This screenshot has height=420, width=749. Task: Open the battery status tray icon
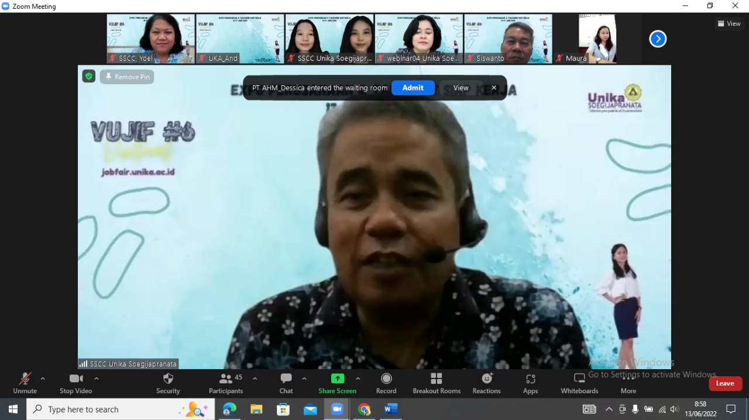648,409
